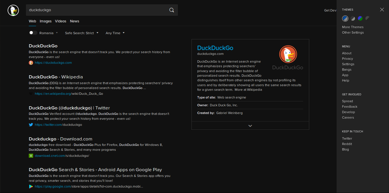Open the Safe Search: Strict dropdown

tap(82, 33)
